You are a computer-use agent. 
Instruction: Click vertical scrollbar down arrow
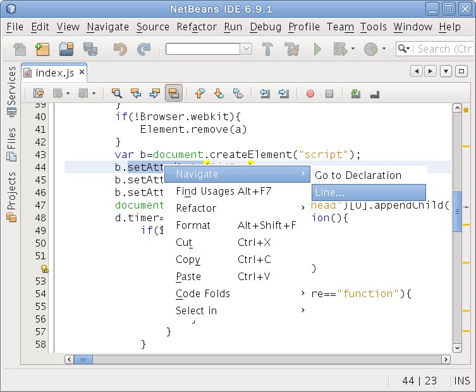[x=457, y=348]
